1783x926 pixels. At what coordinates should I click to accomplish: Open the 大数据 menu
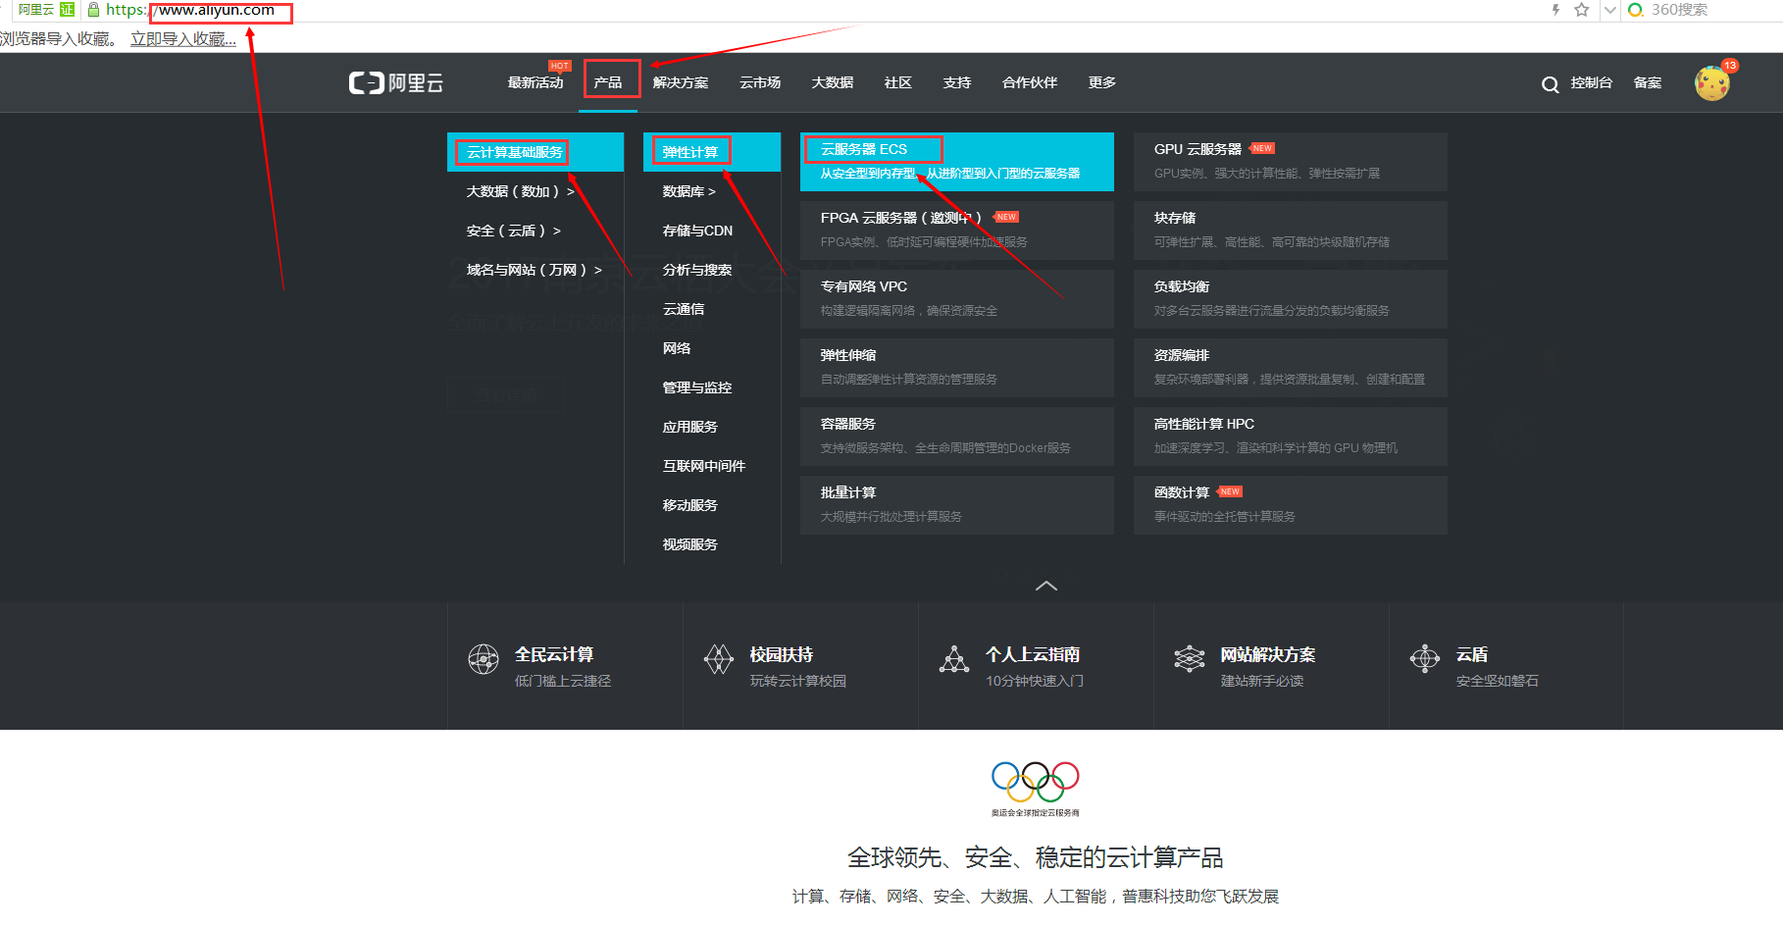tap(833, 82)
